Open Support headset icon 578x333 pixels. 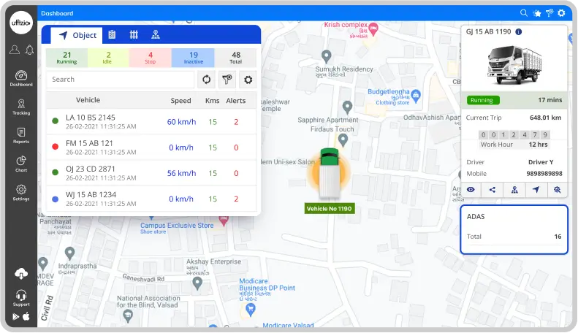click(21, 296)
